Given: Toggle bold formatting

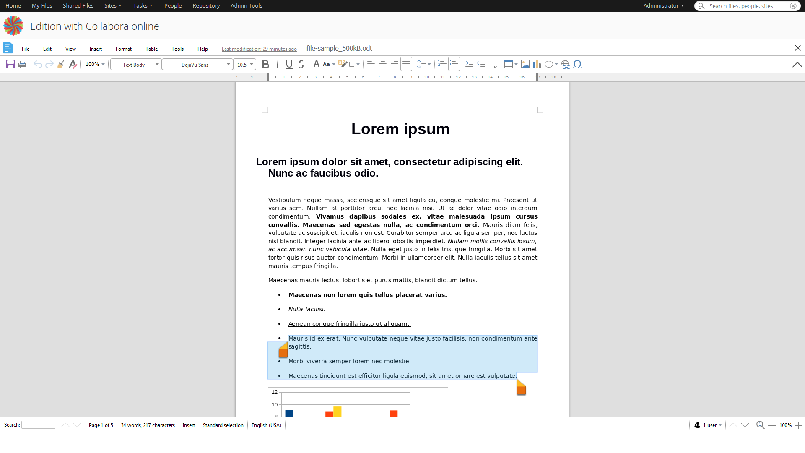Looking at the screenshot, I should [x=265, y=64].
